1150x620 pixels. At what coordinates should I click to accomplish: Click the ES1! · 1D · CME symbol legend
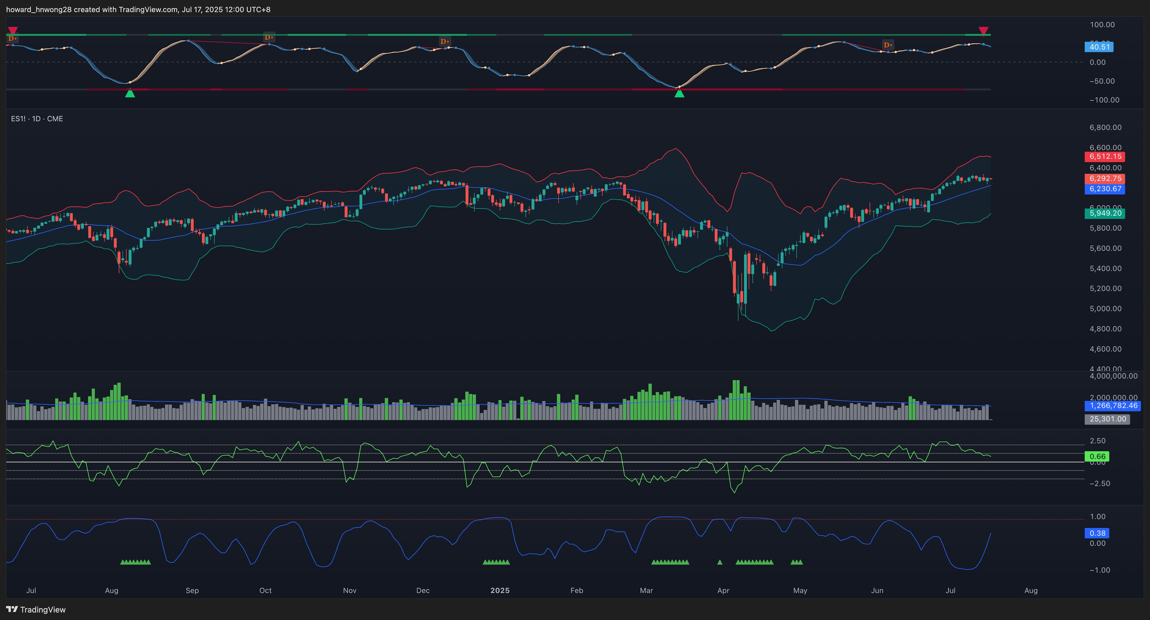[37, 119]
